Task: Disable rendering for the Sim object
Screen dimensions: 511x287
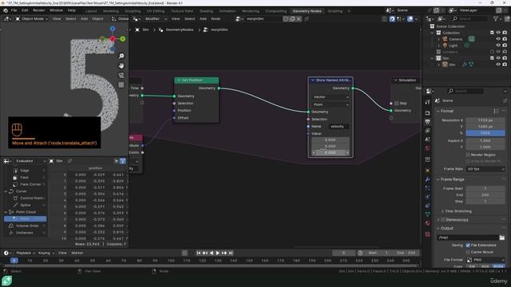Action: [505, 65]
